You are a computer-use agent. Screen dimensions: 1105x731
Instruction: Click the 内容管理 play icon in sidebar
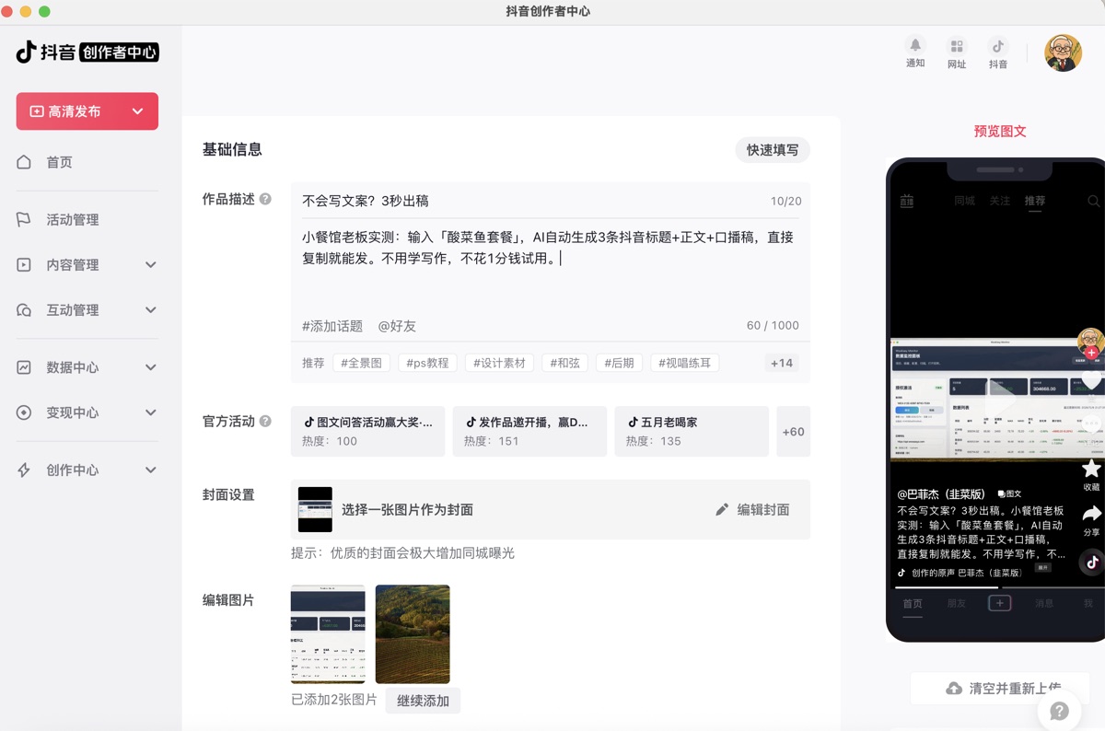pos(24,264)
